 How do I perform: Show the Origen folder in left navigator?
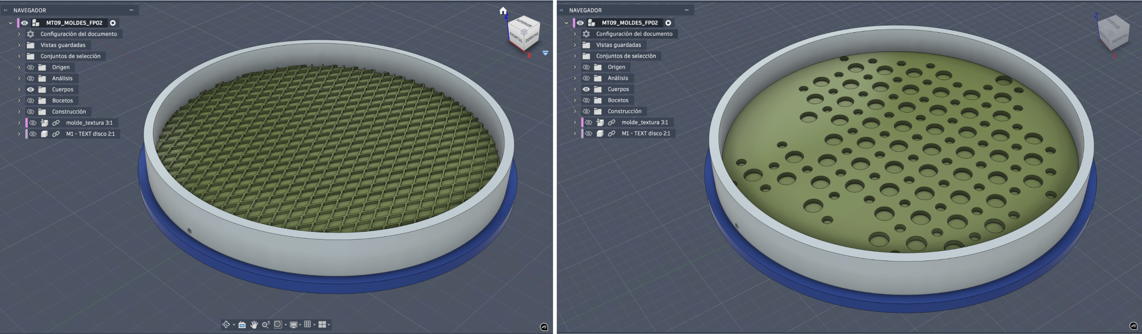[30, 67]
